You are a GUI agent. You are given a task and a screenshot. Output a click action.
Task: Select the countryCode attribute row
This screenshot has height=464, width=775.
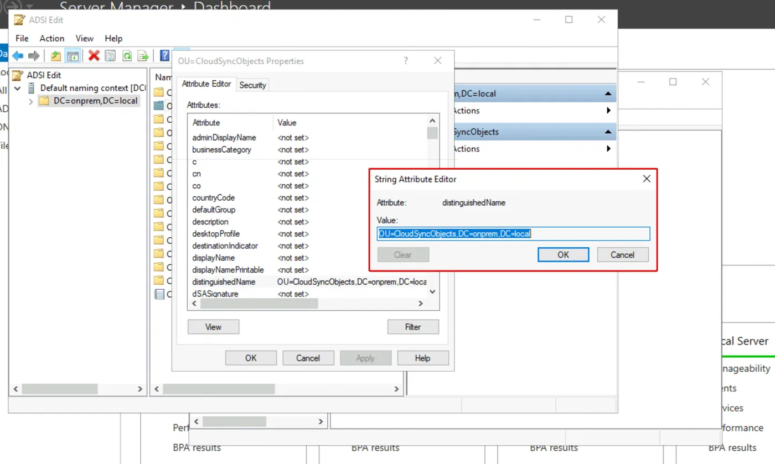(x=307, y=198)
